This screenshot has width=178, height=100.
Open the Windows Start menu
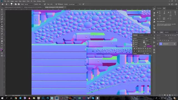tap(2, 98)
